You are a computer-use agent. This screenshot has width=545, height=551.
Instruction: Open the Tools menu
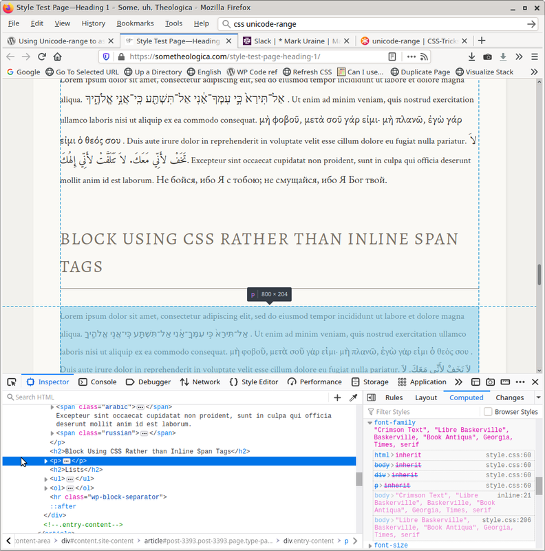click(x=174, y=23)
